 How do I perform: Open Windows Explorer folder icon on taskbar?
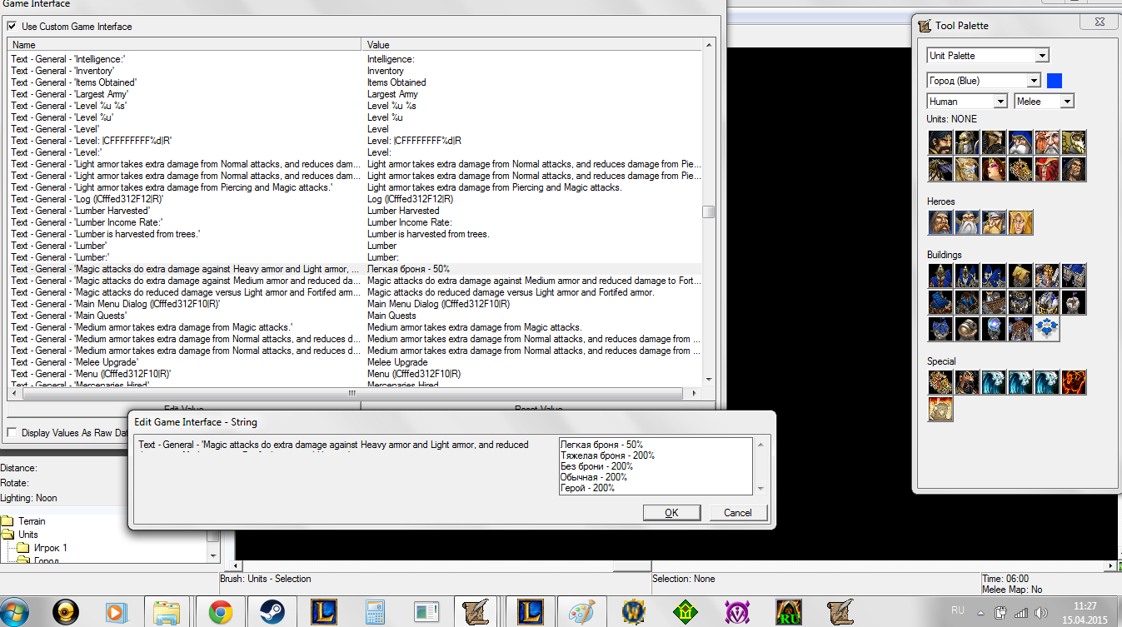point(167,612)
